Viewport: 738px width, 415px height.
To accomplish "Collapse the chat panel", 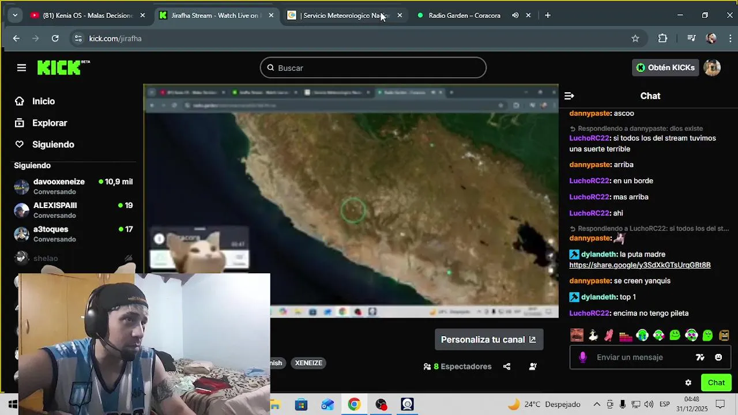I will 569,96.
